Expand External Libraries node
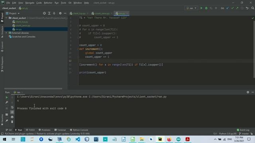The image size is (255, 143). (x=6, y=33)
